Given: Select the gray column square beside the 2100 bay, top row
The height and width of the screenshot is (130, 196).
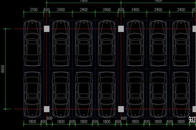Looking at the screenshot, I should click(47, 29).
